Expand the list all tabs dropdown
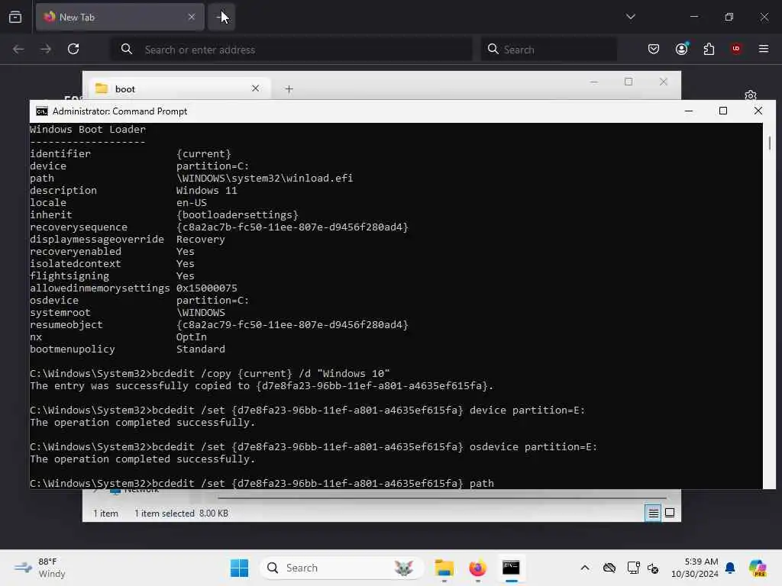The image size is (782, 586). pos(630,17)
